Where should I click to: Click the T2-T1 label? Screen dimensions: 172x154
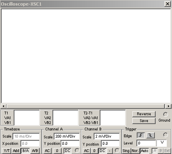point(88,113)
